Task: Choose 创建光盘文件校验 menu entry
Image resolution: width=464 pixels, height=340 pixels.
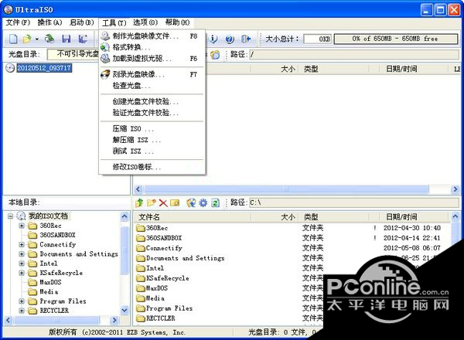Action: (152, 102)
